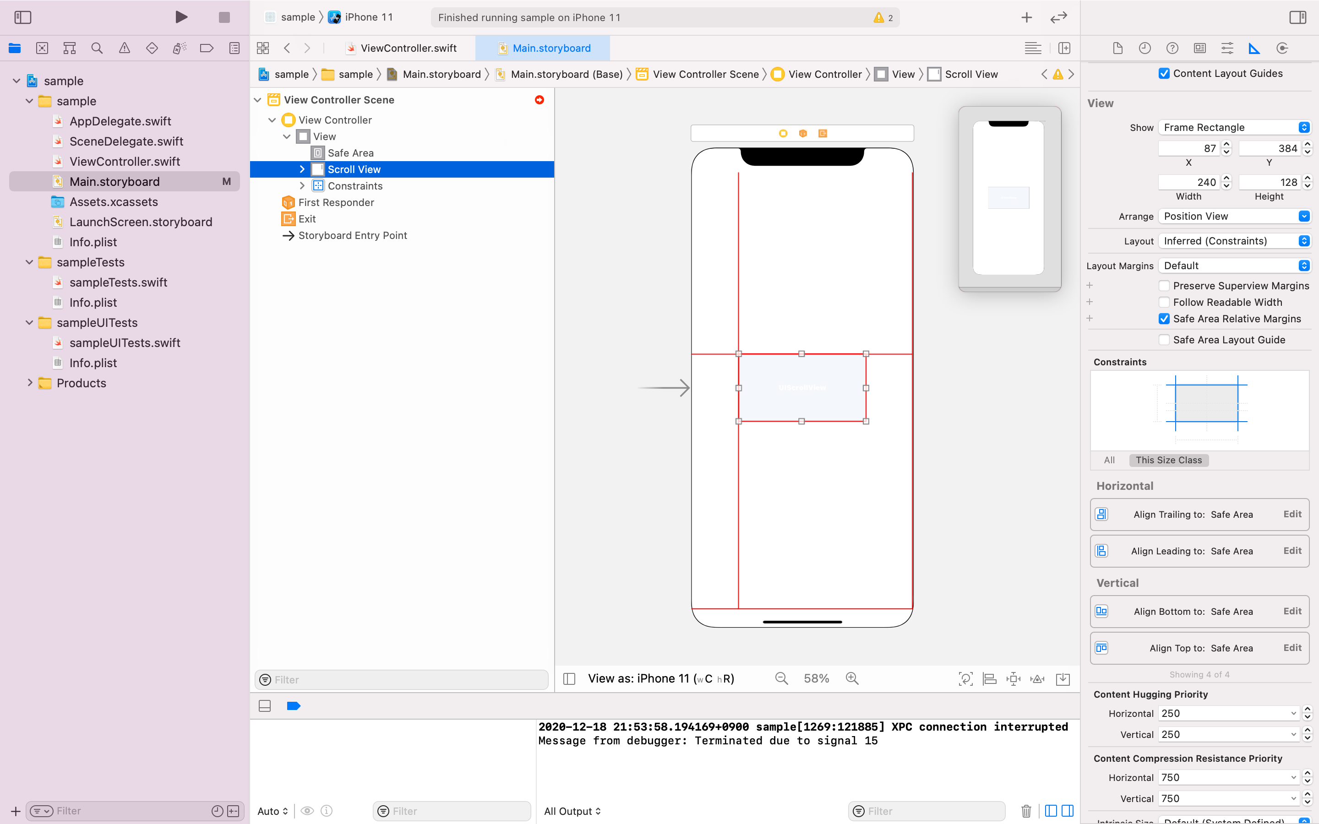Edit the Align Trailing to Safe Area constraint
Viewport: 1319px width, 824px height.
click(x=1292, y=514)
